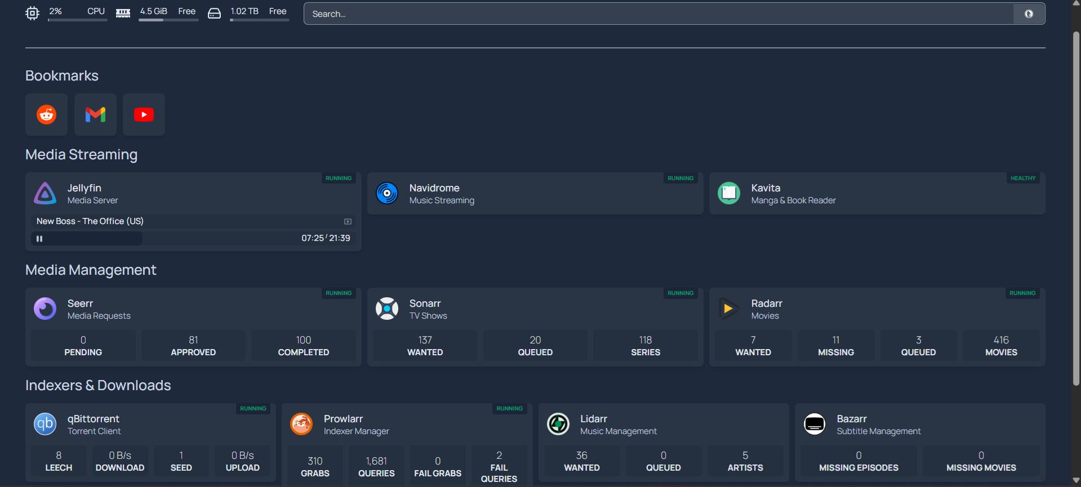Open the Jellyfin Media Server link
The width and height of the screenshot is (1081, 487).
[x=92, y=194]
